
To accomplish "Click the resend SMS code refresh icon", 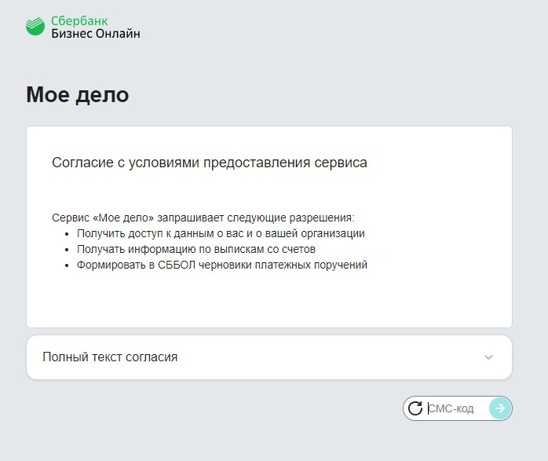I will click(x=415, y=408).
